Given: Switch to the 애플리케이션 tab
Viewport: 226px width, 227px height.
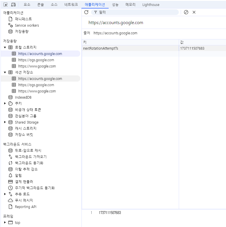Looking at the screenshot, I should click(x=95, y=5).
